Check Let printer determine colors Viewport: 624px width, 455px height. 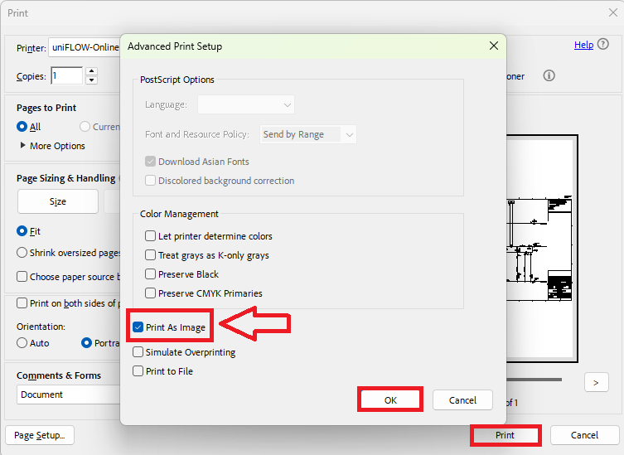(150, 236)
